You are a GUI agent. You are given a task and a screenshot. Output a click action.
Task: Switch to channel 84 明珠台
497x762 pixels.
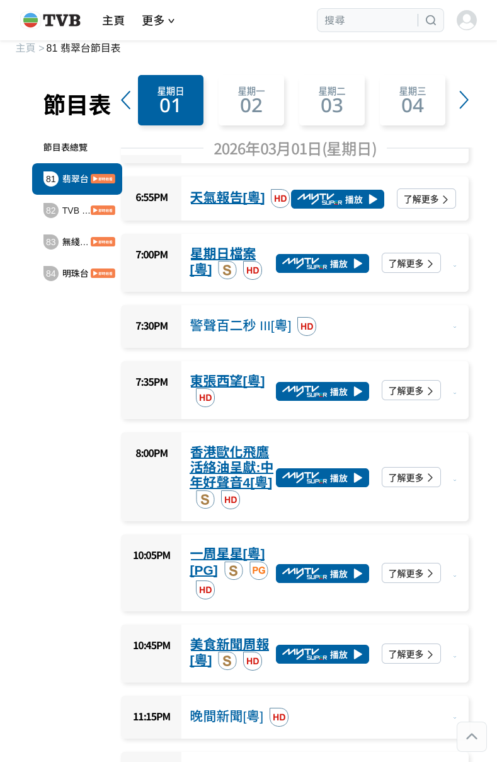(77, 273)
